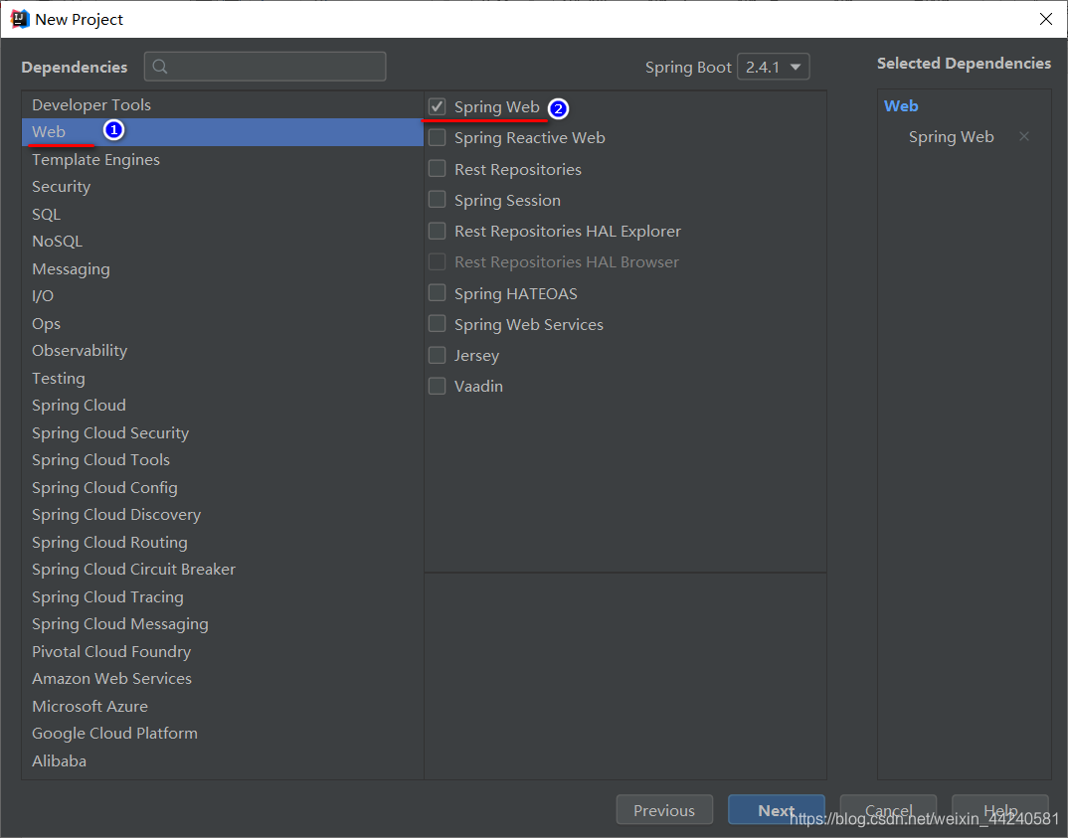Uncheck the Spring Web checkbox
The width and height of the screenshot is (1068, 838).
coord(438,107)
